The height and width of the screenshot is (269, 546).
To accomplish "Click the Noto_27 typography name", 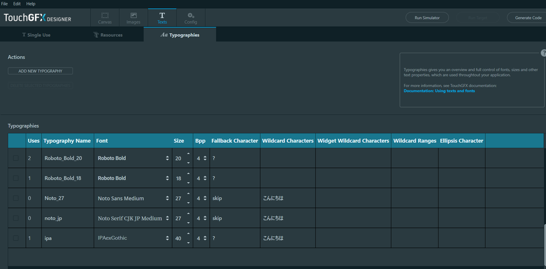I will [x=54, y=198].
